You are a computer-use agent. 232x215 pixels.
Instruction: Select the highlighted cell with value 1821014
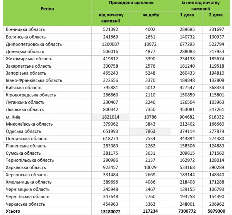click(x=110, y=117)
